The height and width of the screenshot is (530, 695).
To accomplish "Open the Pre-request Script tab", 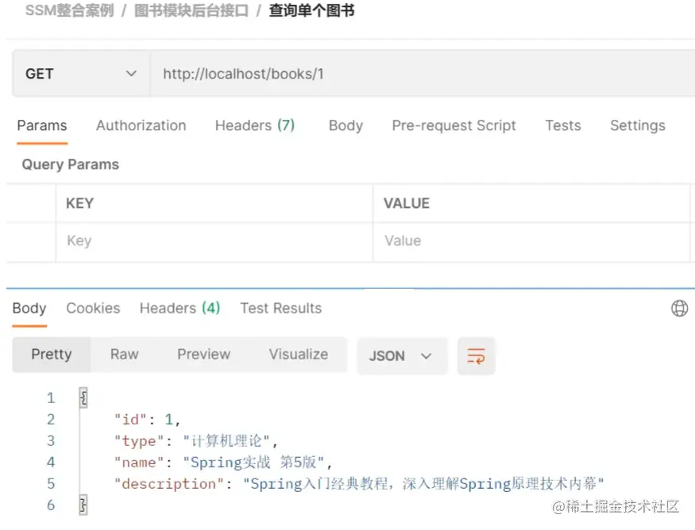I will point(454,125).
